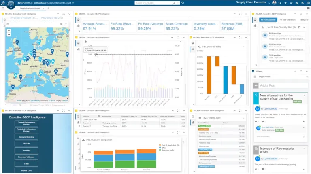Expand the Increase of Raw material prices chevron
311x174 pixels.
point(305,149)
